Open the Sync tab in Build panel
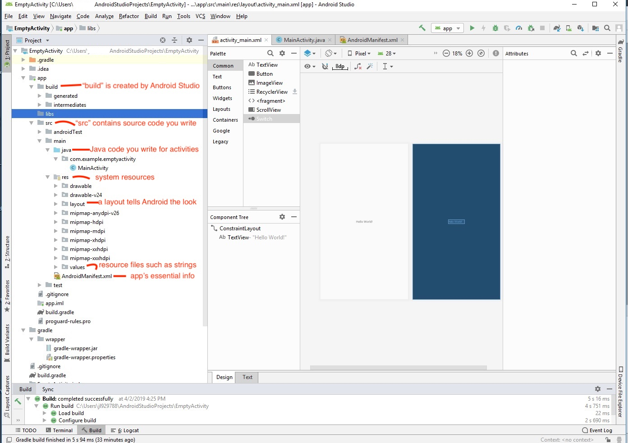 pos(48,389)
